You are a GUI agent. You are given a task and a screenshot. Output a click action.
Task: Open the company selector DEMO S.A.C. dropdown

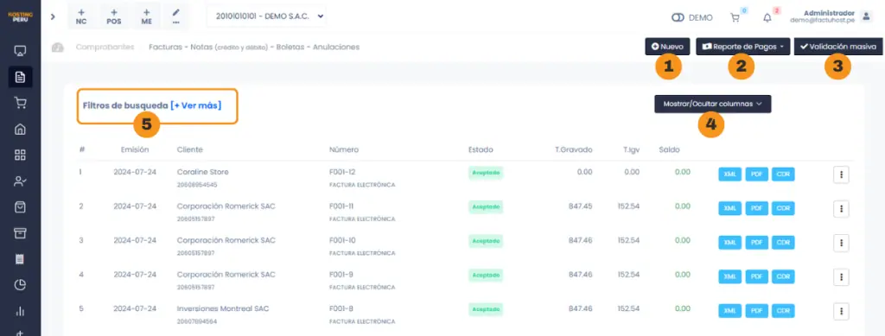click(x=266, y=16)
